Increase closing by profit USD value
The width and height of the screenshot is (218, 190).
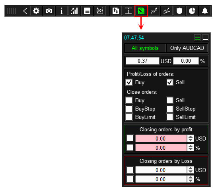[191, 137]
